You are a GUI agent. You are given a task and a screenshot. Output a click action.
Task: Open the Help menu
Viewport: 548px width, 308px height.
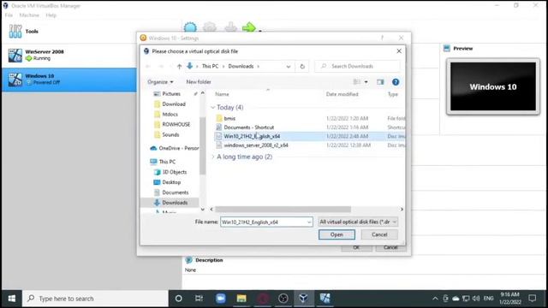(51, 15)
